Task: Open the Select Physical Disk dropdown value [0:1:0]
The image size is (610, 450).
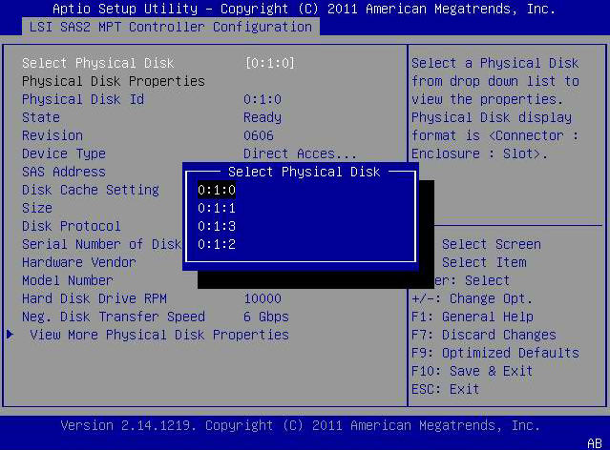Action: click(x=269, y=63)
